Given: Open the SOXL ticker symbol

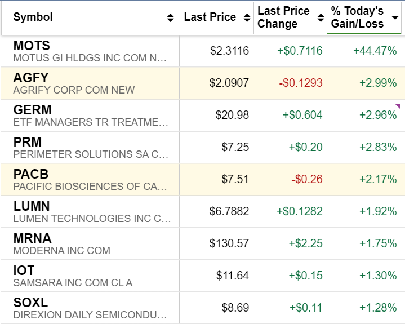Looking at the screenshot, I should [x=30, y=303].
